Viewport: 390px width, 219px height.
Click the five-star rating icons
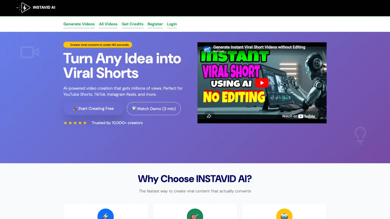tap(75, 123)
